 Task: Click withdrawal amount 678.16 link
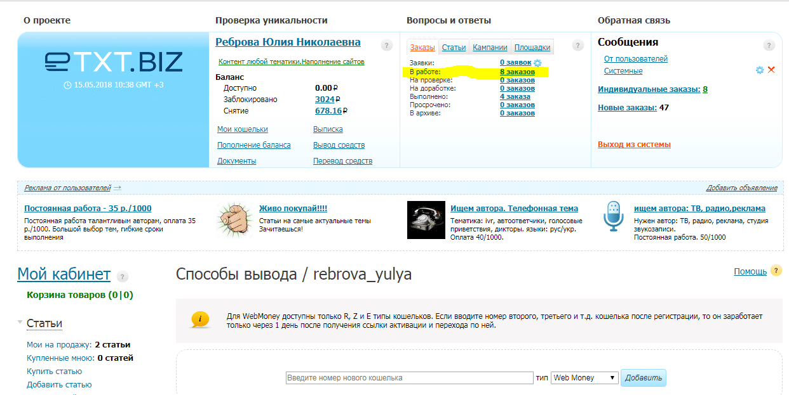point(328,111)
